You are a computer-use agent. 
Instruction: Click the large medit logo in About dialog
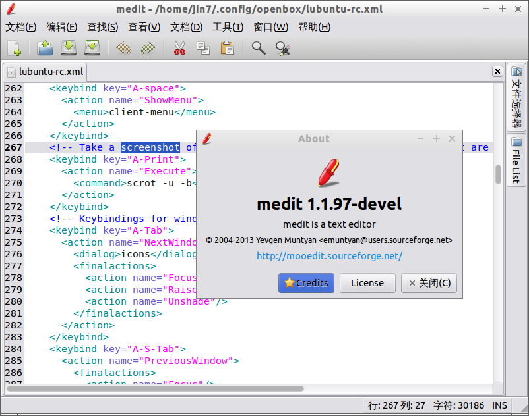328,173
